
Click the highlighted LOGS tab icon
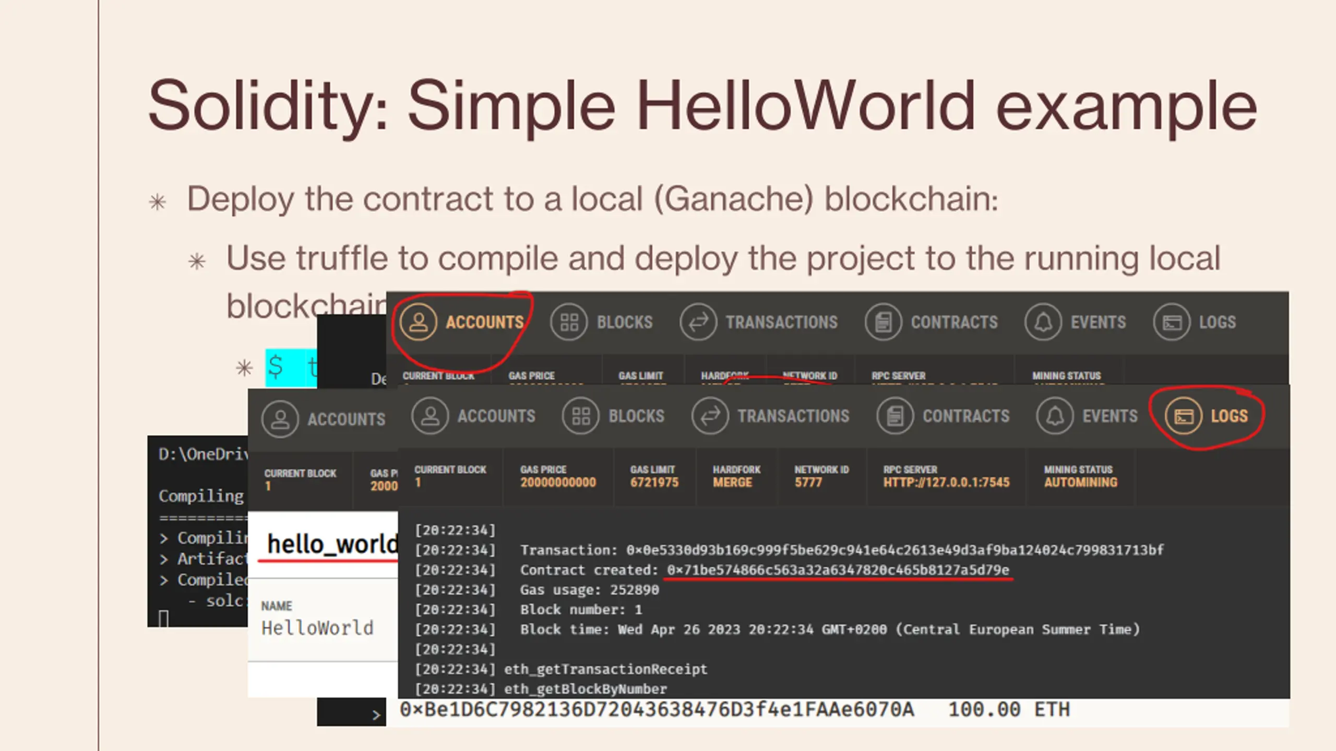tap(1184, 416)
